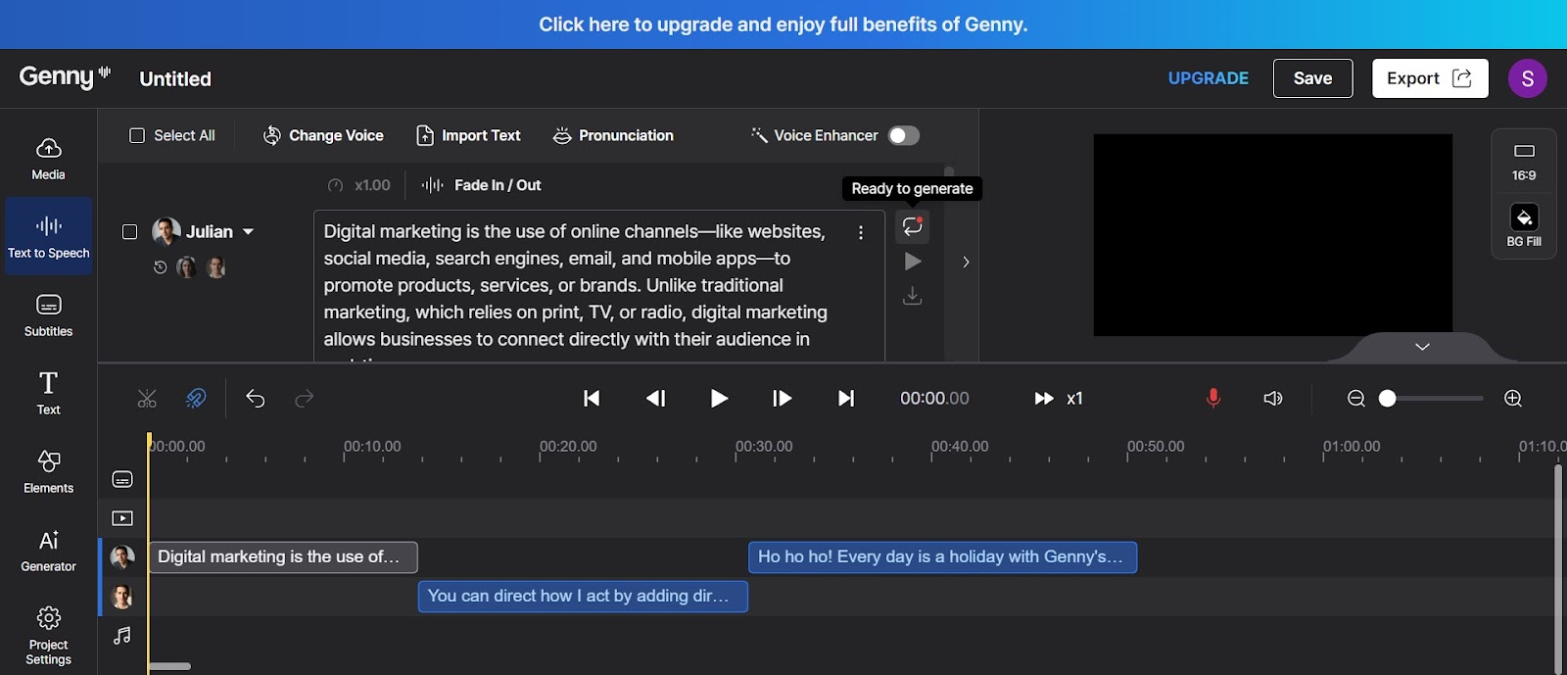Change playback speed x1

[x=1059, y=399]
